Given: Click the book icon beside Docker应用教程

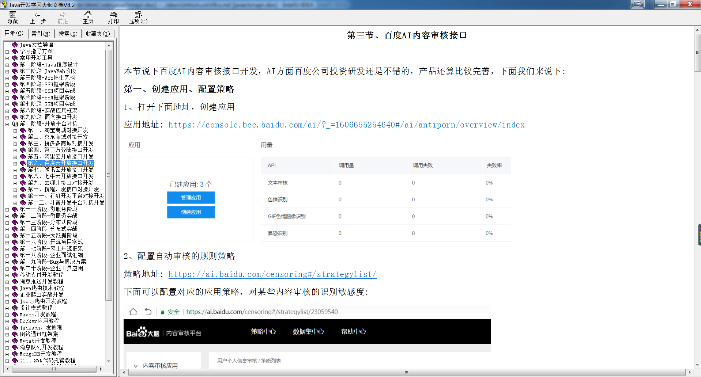Looking at the screenshot, I should coord(15,321).
